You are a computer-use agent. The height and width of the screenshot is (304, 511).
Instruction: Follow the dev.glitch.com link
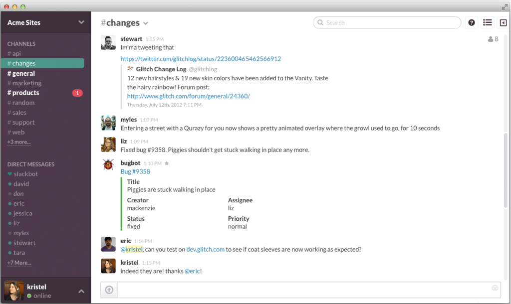(205, 249)
